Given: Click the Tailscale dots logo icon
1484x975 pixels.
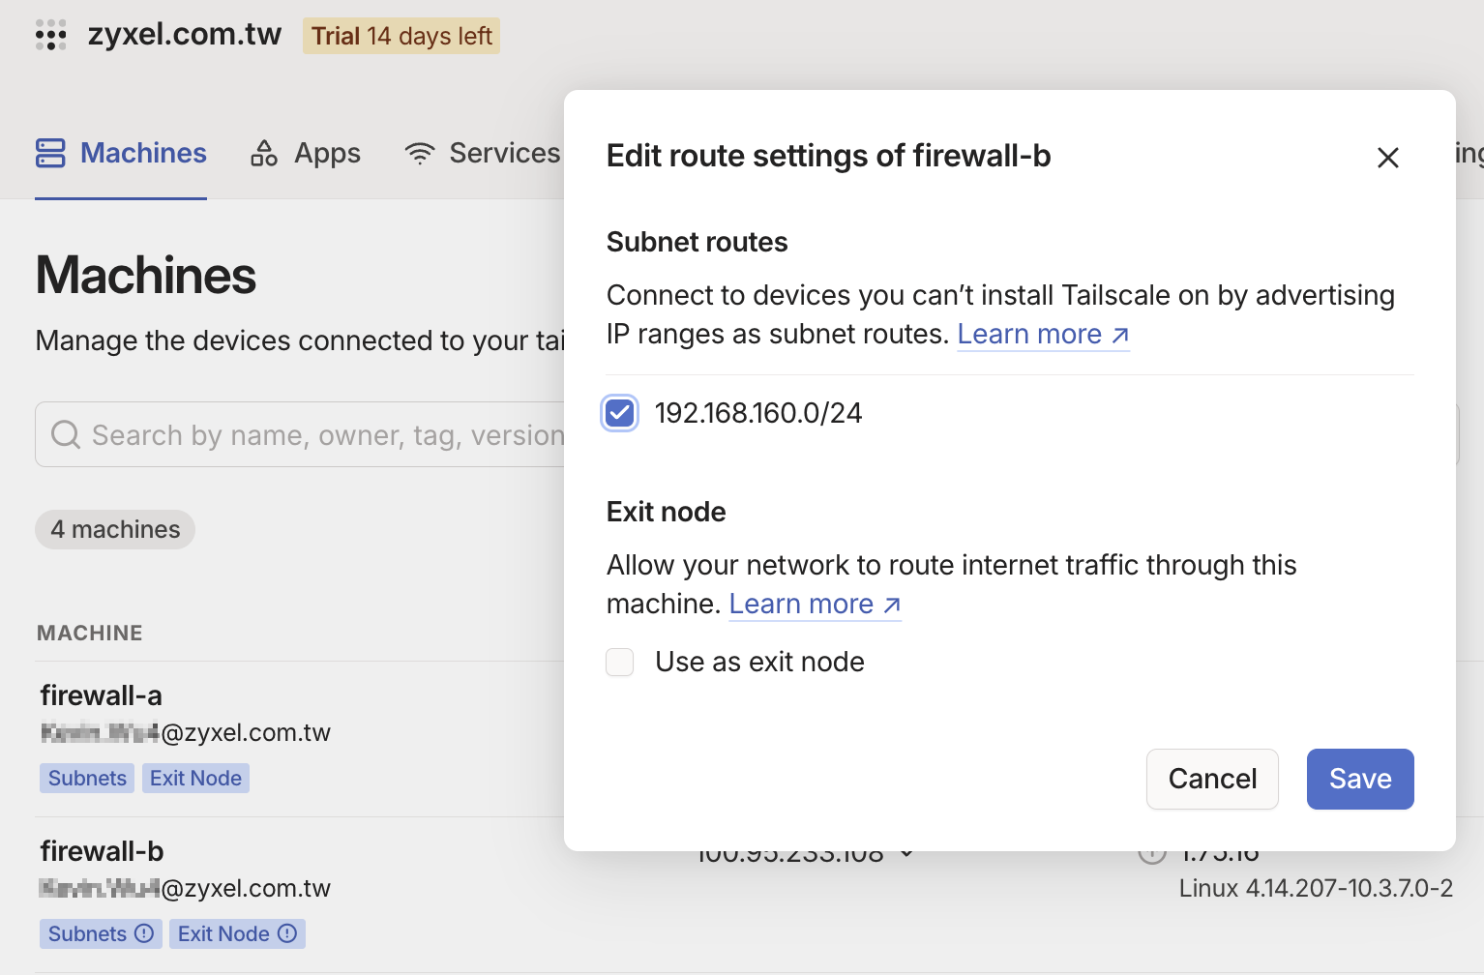Looking at the screenshot, I should click(x=50, y=35).
